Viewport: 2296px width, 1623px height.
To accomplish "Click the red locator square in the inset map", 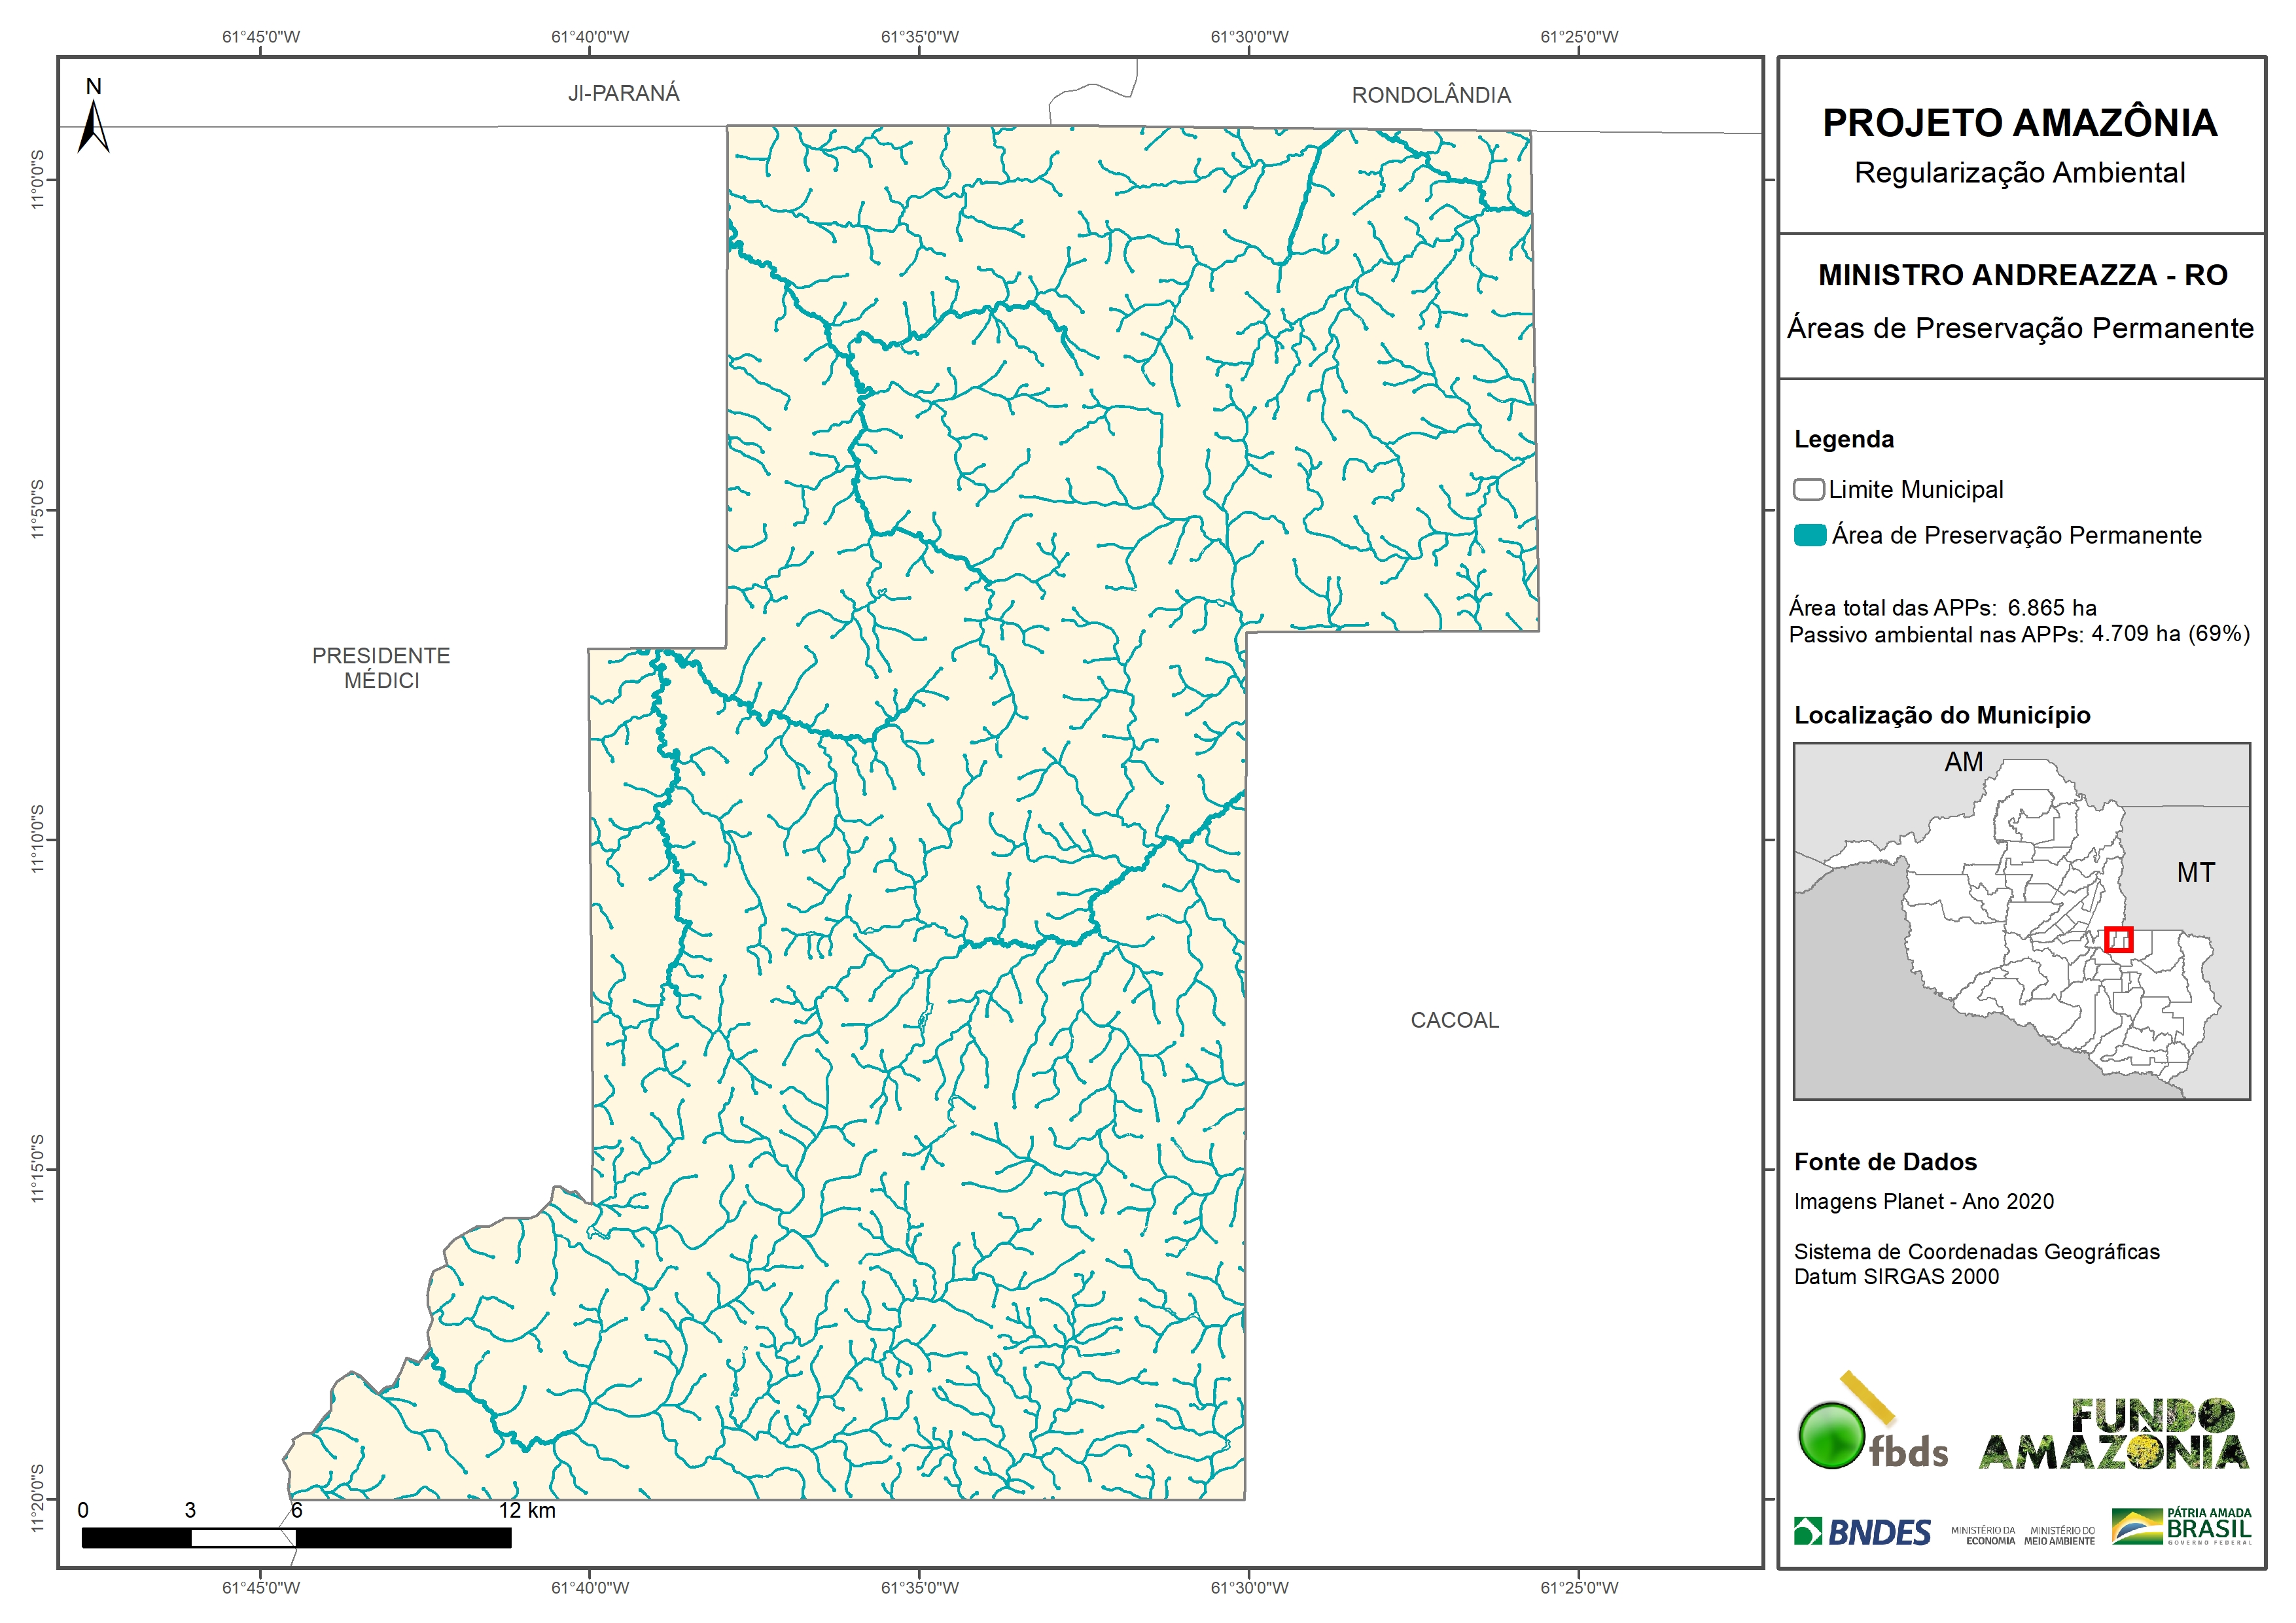I will coord(2118,940).
